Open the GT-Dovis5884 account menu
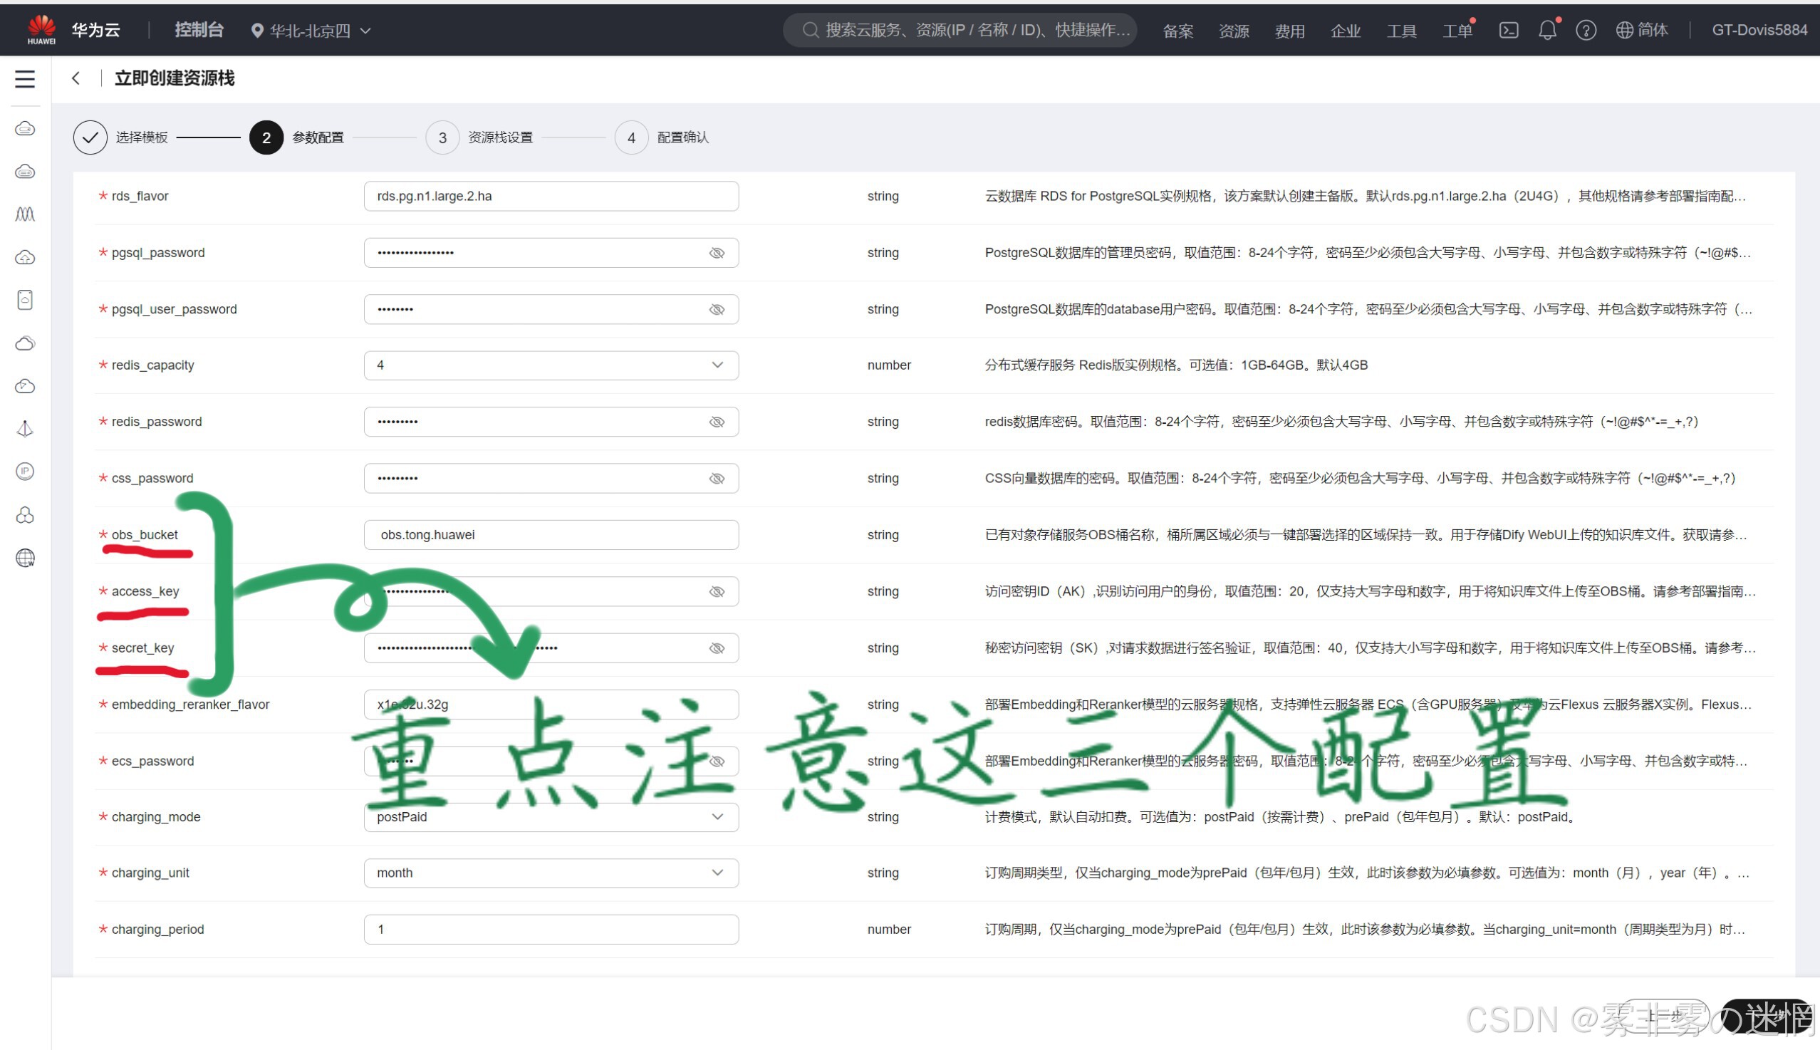Image resolution: width=1820 pixels, height=1050 pixels. click(1759, 31)
